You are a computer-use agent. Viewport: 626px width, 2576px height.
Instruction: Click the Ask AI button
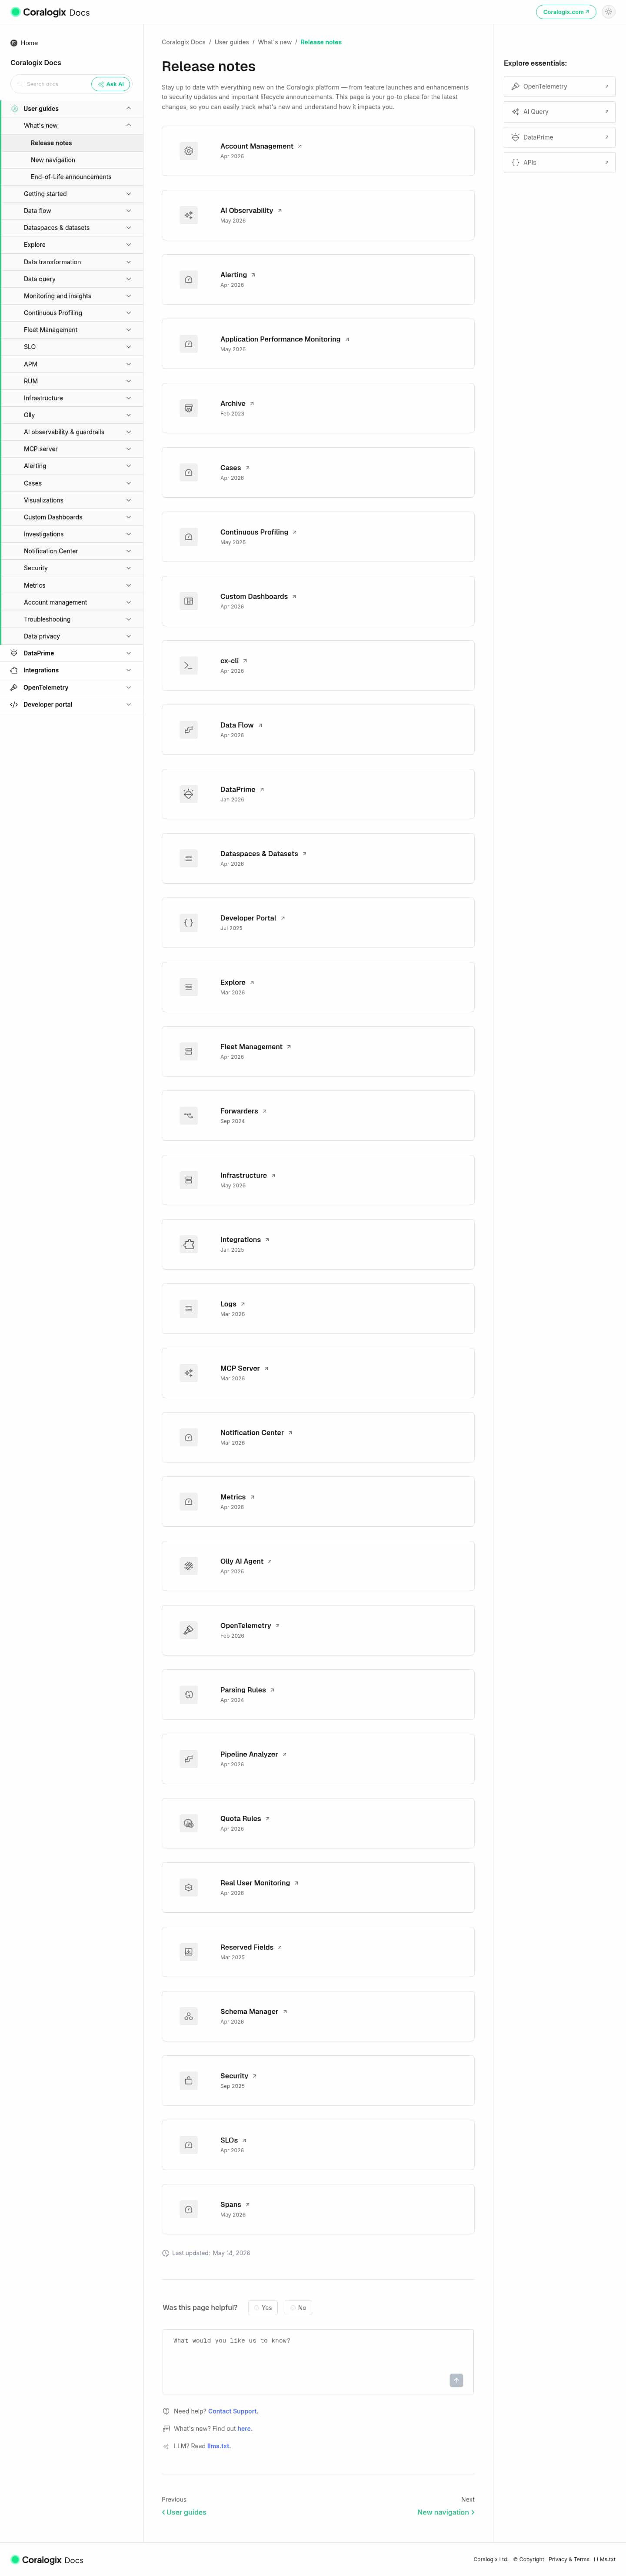click(x=111, y=84)
